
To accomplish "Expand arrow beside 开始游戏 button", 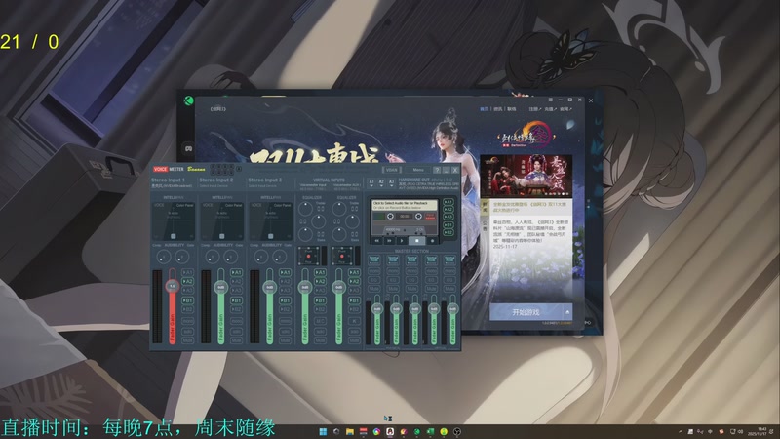I will coord(567,312).
